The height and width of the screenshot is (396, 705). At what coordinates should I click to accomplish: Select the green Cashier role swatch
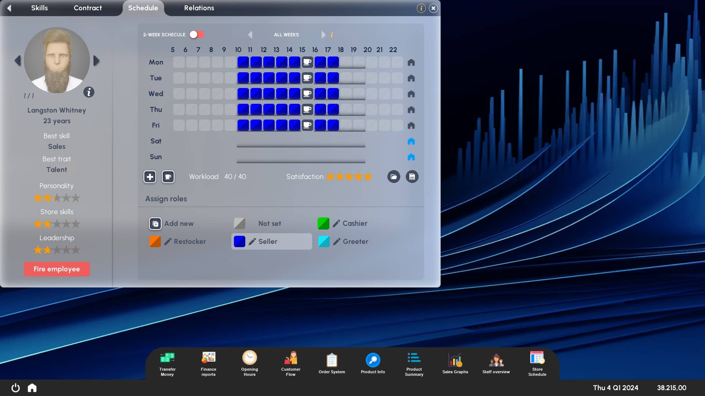(x=323, y=224)
